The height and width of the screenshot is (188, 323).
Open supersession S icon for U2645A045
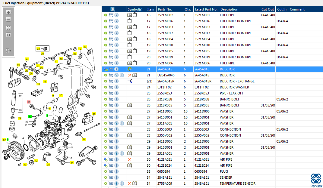click(116, 75)
